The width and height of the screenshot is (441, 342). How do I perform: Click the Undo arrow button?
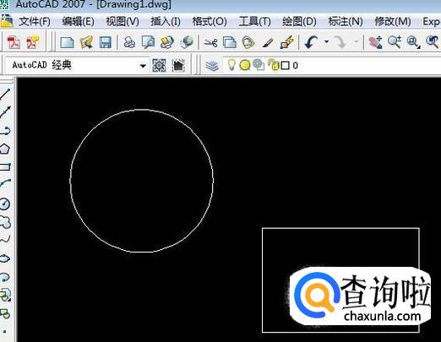(312, 42)
